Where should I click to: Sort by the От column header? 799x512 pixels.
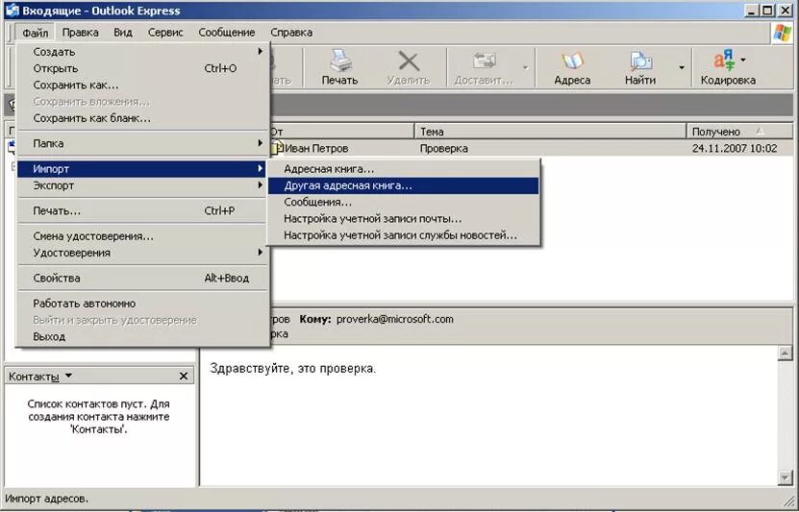[341, 132]
